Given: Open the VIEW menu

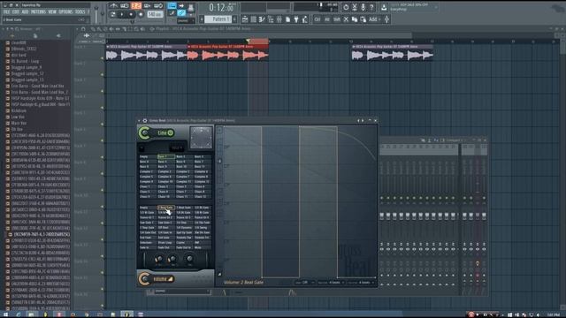Looking at the screenshot, I should click(52, 11).
